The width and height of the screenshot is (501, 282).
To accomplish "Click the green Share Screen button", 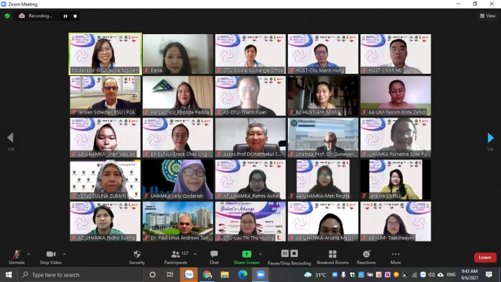I will (x=246, y=257).
